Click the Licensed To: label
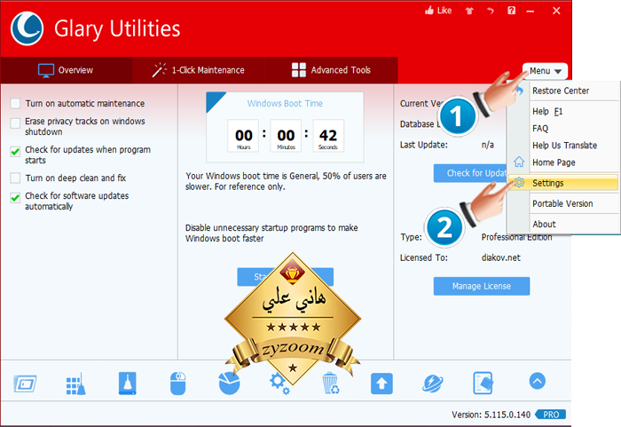The height and width of the screenshot is (427, 621). (x=424, y=257)
